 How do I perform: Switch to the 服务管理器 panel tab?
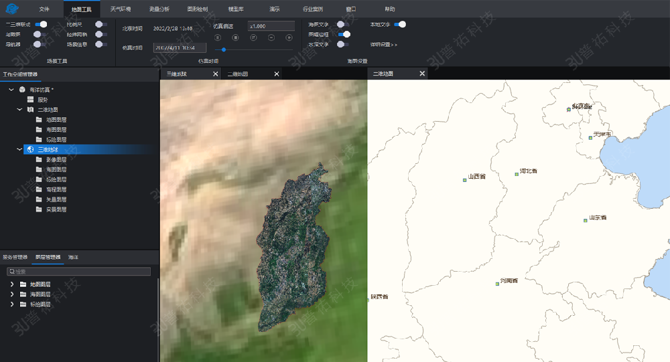[15, 257]
